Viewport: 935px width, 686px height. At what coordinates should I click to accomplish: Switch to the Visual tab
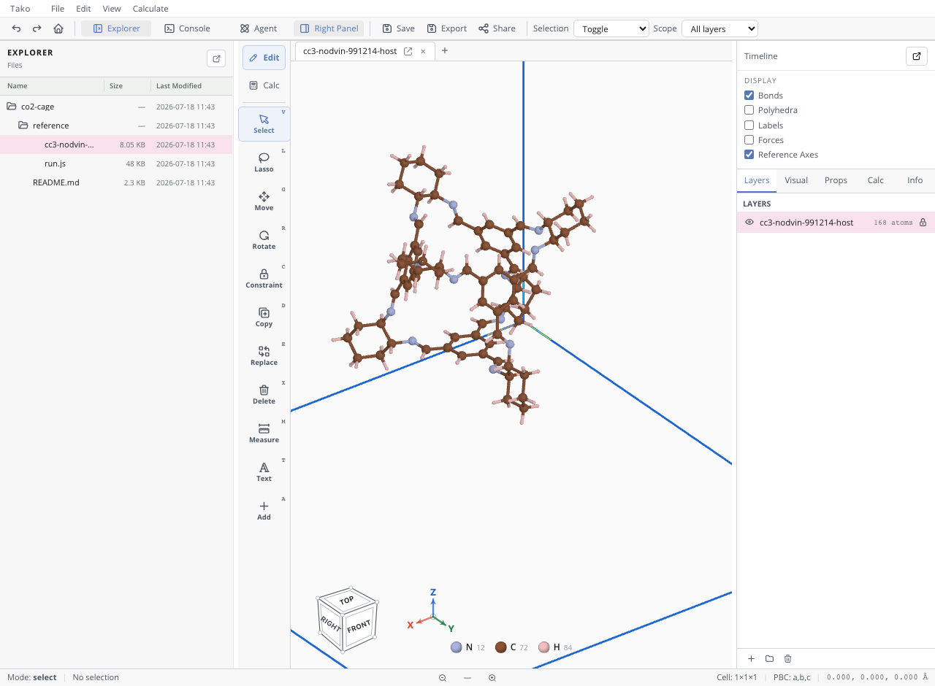796,180
